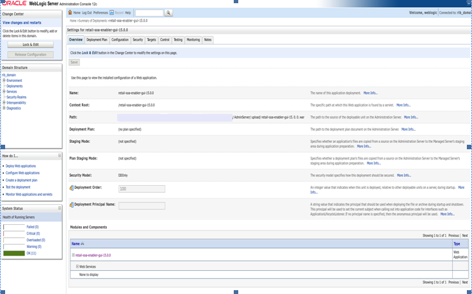Select Deployments in Domain Structure

pyautogui.click(x=15, y=86)
